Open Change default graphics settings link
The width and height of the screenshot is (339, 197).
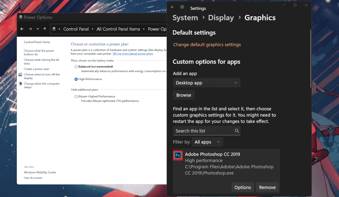(207, 44)
